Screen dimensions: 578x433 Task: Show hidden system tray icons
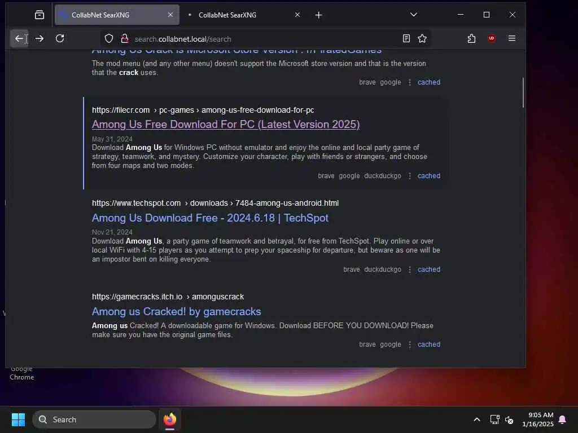tap(476, 419)
